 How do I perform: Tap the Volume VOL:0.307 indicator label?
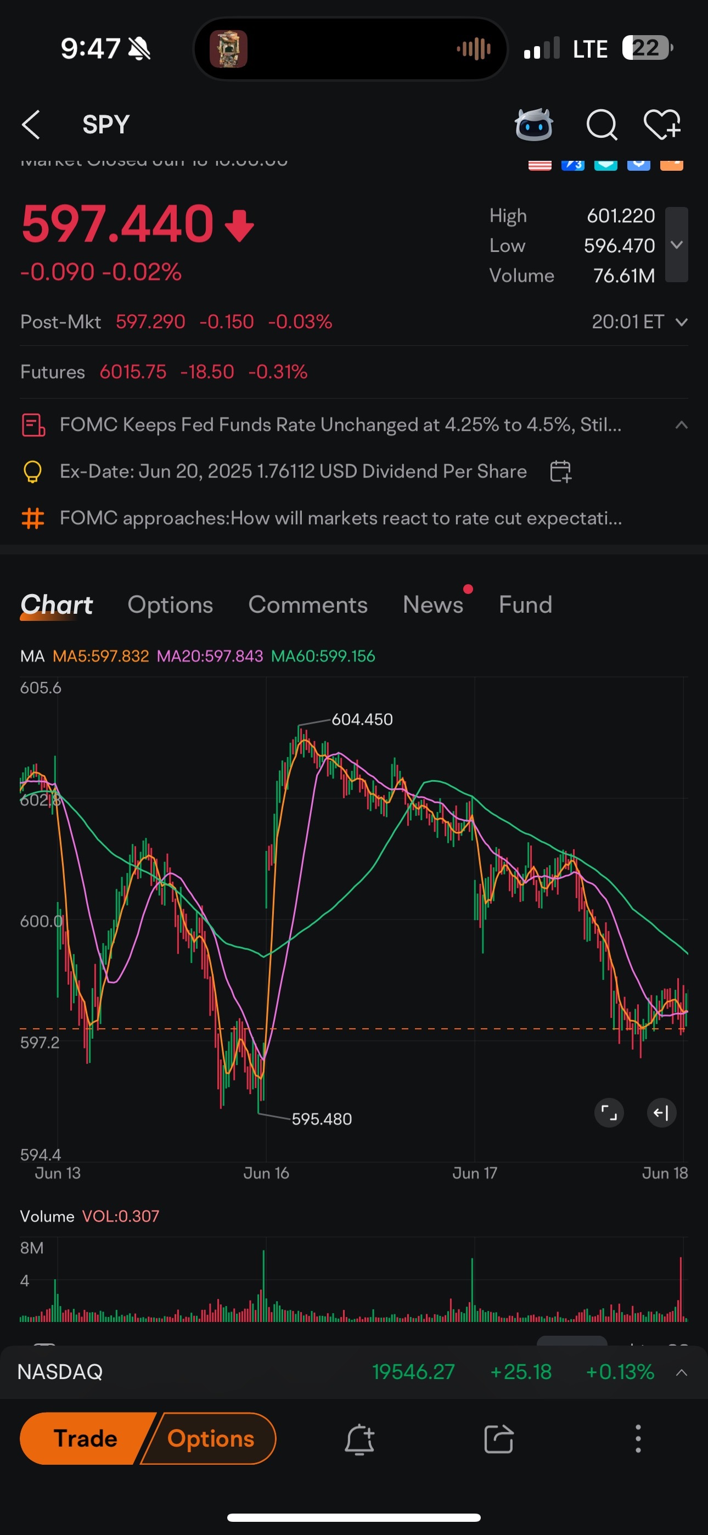tap(89, 1216)
